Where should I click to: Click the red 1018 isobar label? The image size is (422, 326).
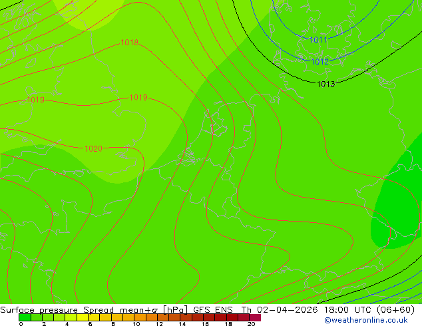(129, 43)
